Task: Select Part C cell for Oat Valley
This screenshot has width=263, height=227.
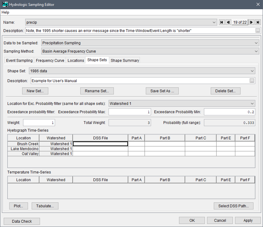Action: [x=201, y=154]
